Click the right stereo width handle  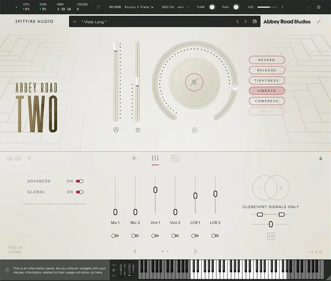click(x=282, y=214)
